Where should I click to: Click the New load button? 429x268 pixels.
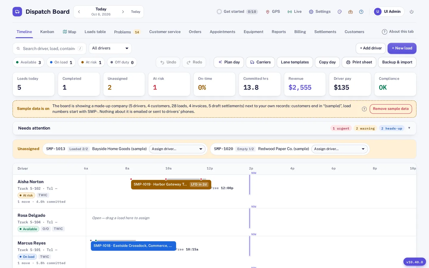[402, 48]
